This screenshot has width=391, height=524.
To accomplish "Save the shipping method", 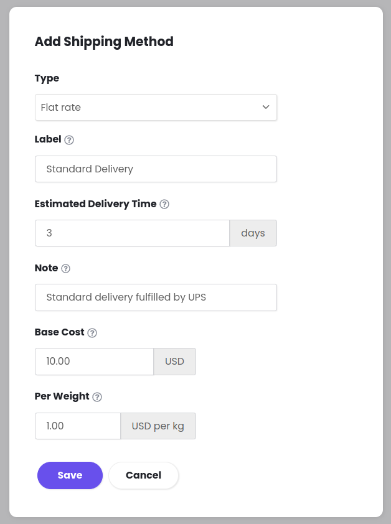I will tap(70, 475).
